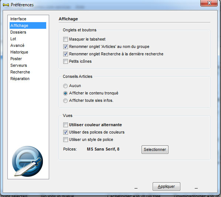The image size is (221, 197).
Task: Enable Petits icônes checkbox
Action: 65,62
